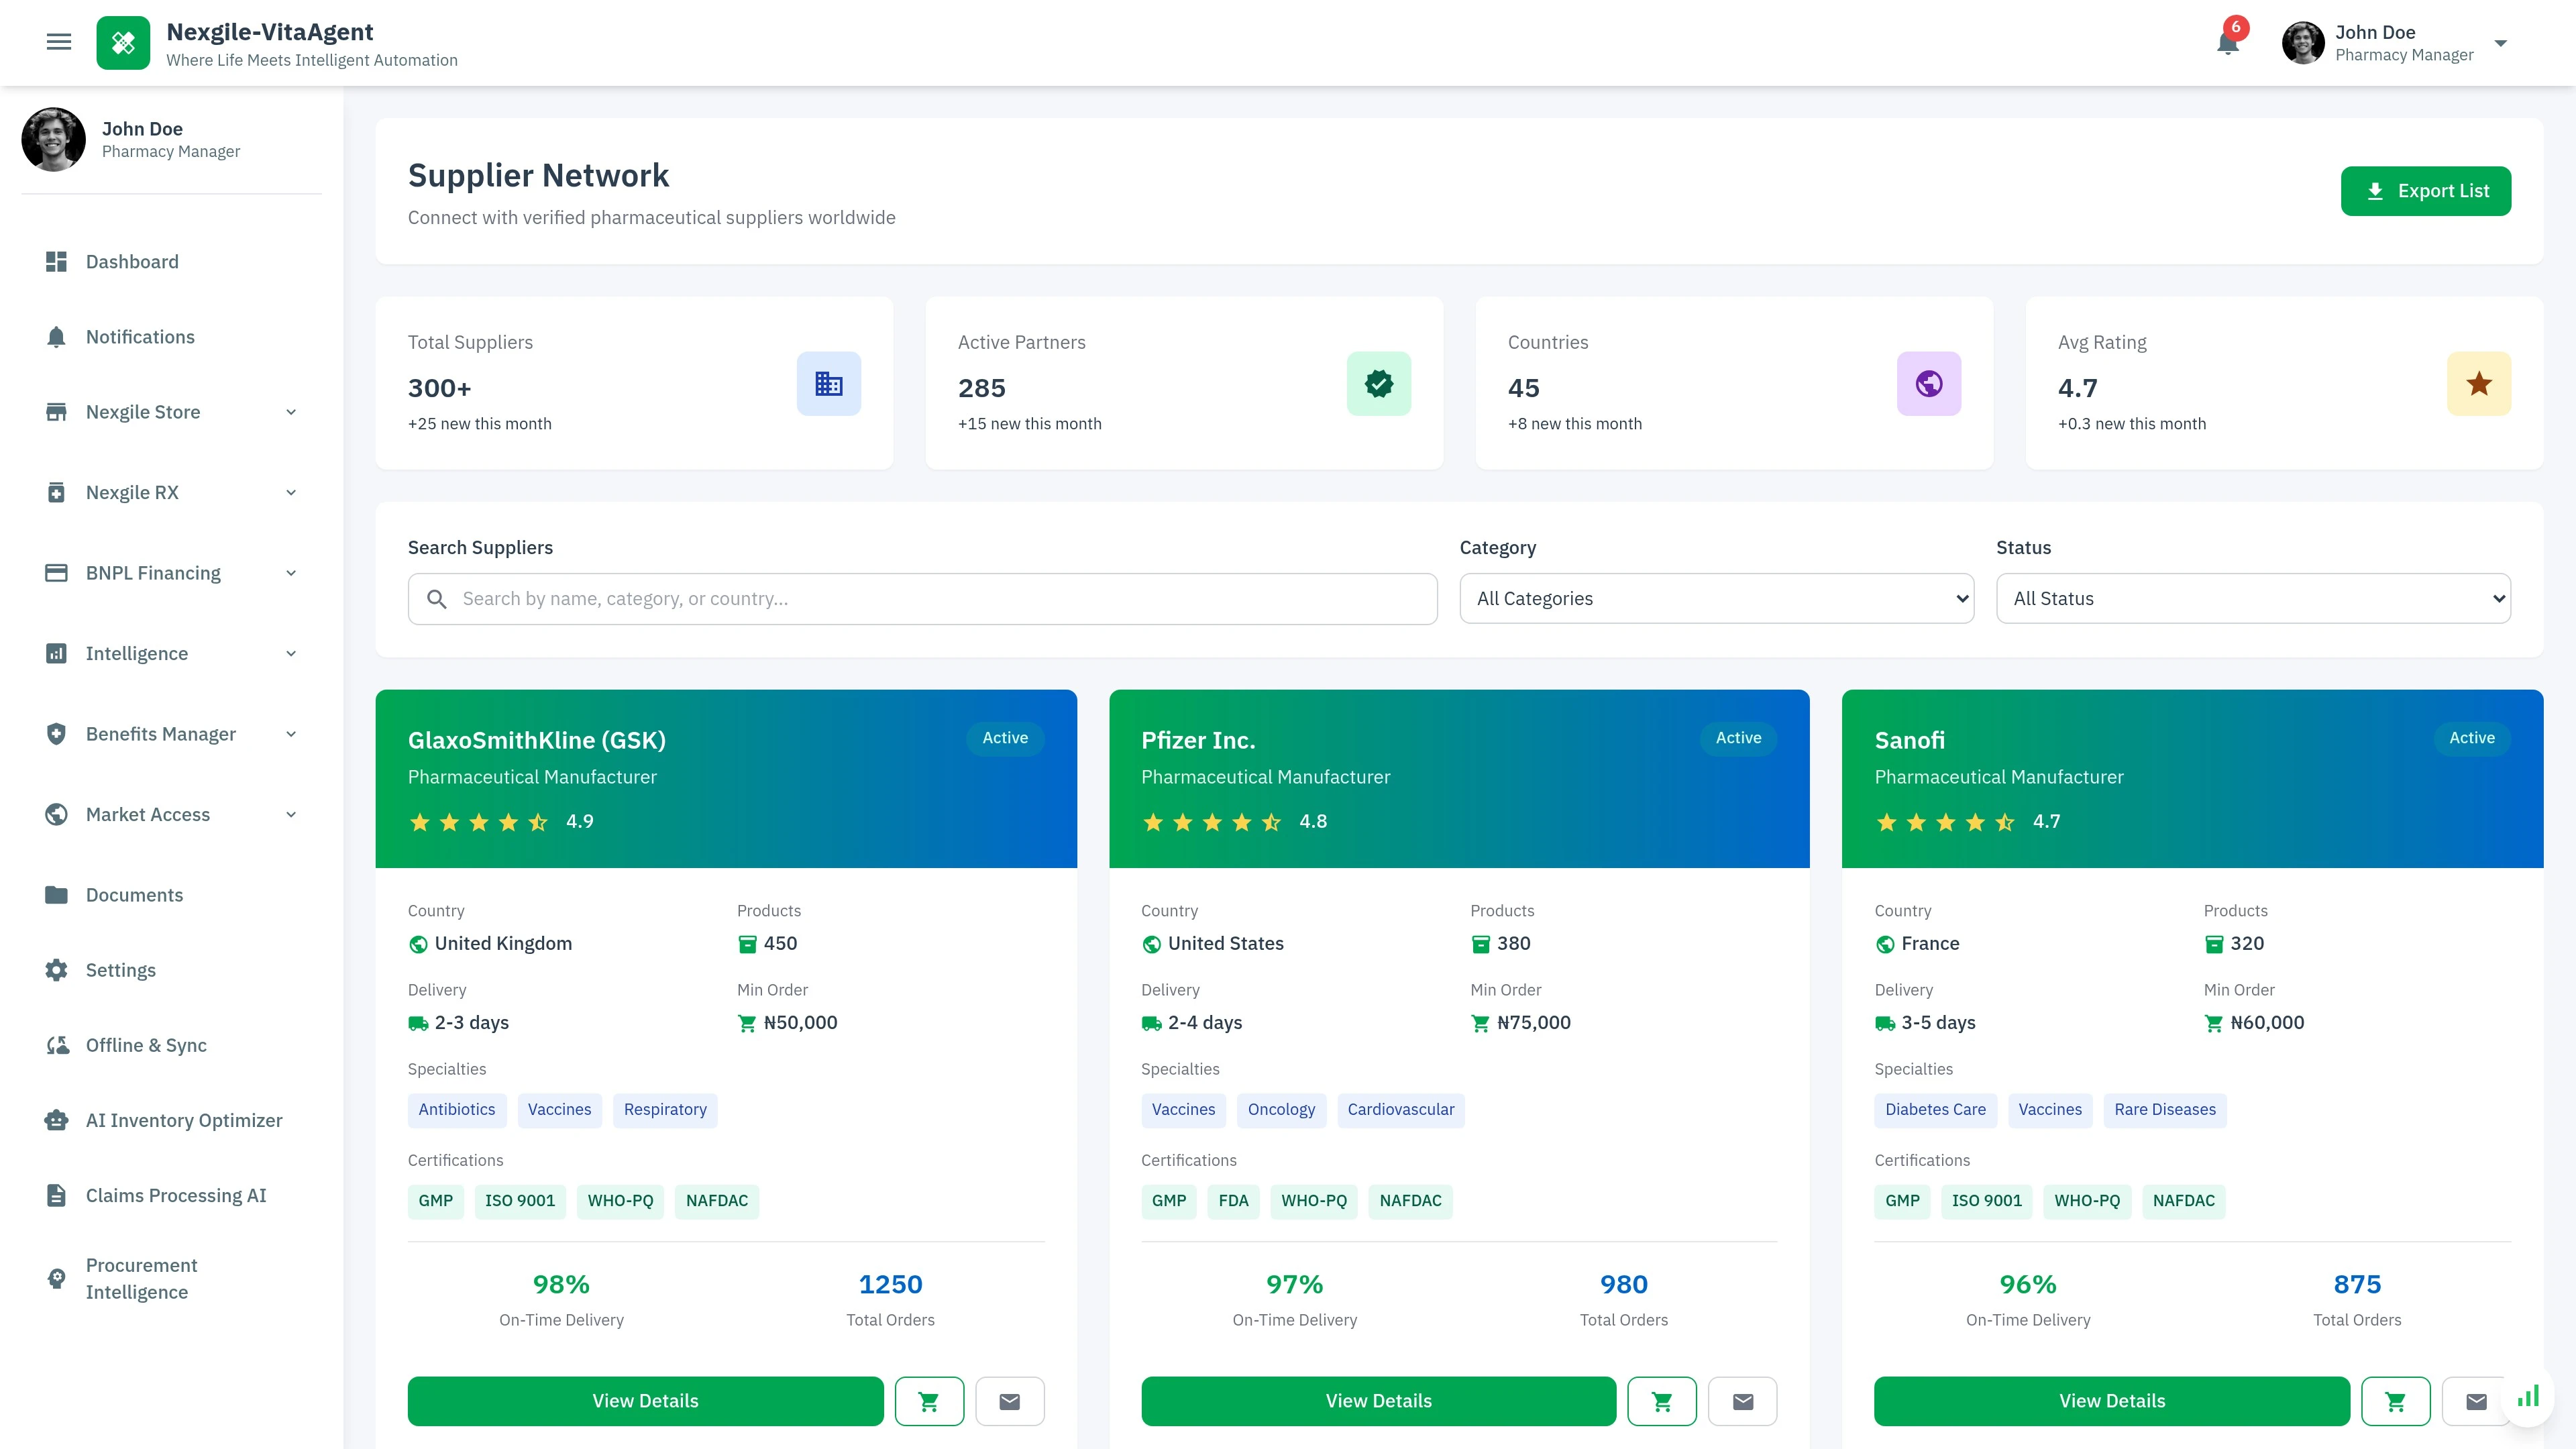Image resolution: width=2576 pixels, height=1449 pixels.
Task: Click View Details for Pfizer Inc.
Action: click(x=1378, y=1401)
